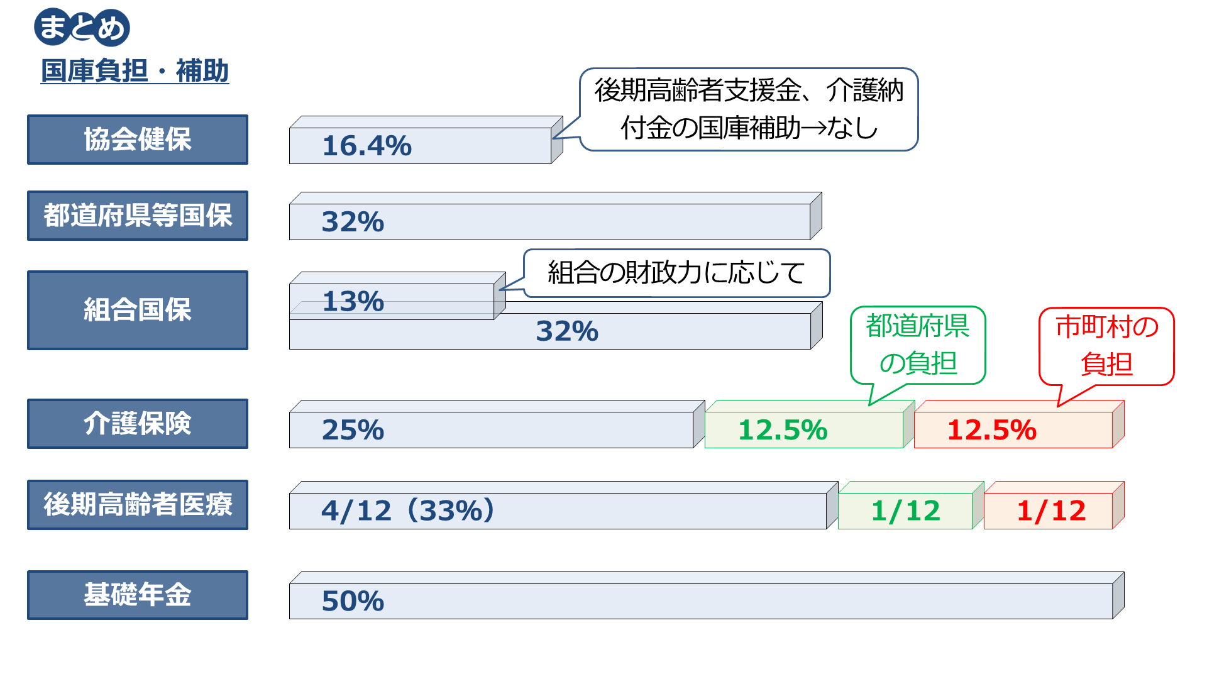Click the 都道府県等国保 label box
Image resolution: width=1207 pixels, height=679 pixels.
click(x=138, y=216)
